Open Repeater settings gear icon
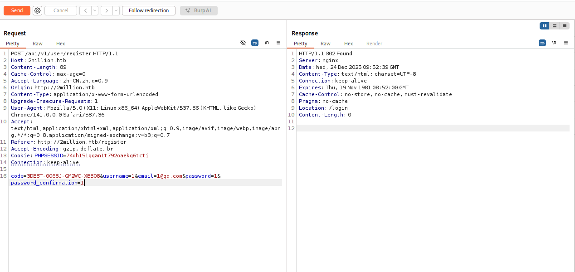The image size is (575, 272). [x=37, y=10]
